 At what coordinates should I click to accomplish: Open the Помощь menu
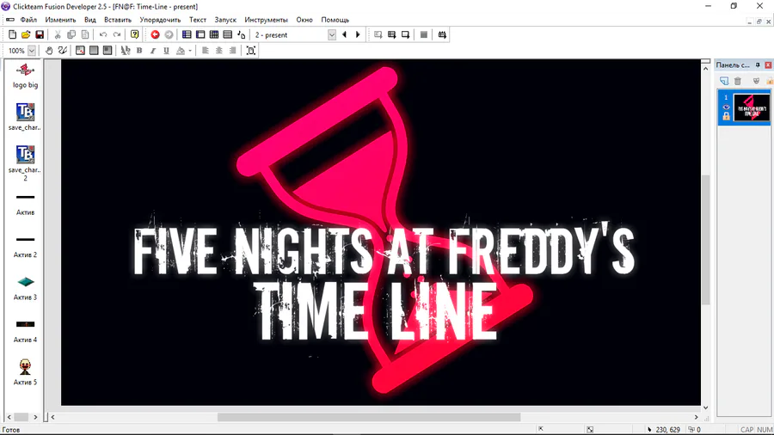point(335,20)
